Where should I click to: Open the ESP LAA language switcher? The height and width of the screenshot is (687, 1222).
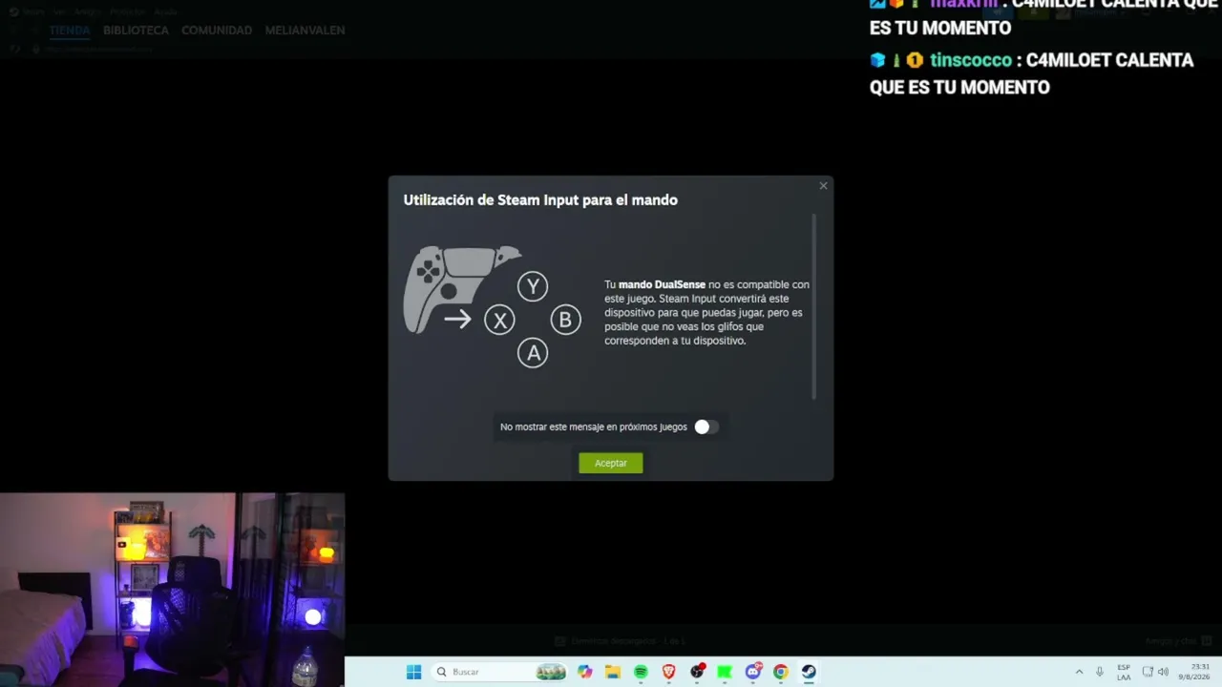tap(1124, 672)
